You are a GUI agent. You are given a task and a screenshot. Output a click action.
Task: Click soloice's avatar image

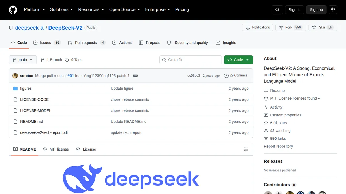15,76
